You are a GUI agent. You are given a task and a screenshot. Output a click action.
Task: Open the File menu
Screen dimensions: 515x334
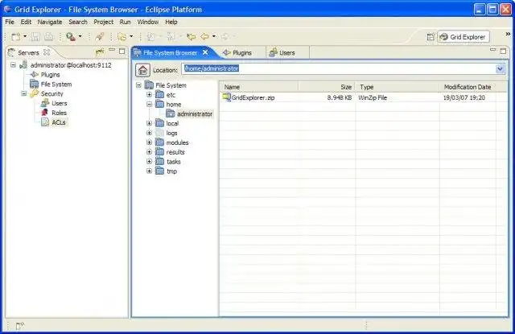pos(10,22)
